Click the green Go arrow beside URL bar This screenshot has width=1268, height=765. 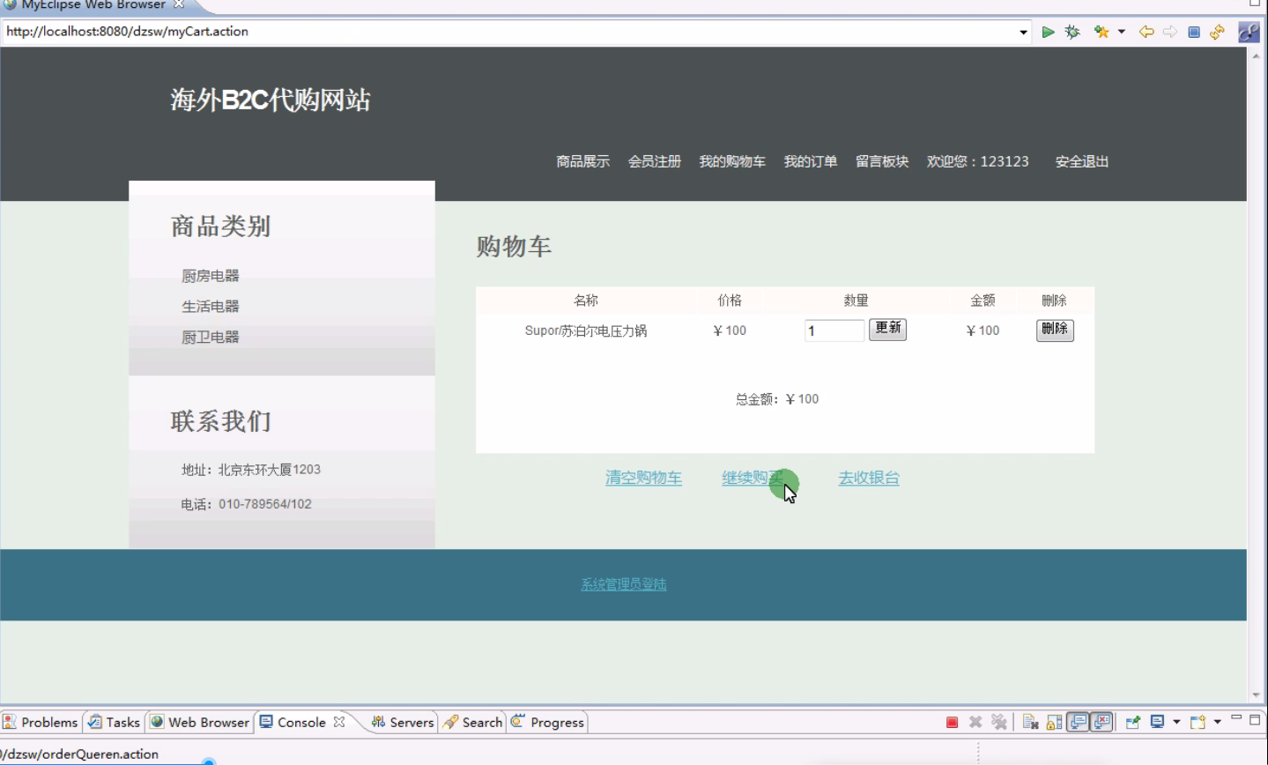pyautogui.click(x=1048, y=32)
